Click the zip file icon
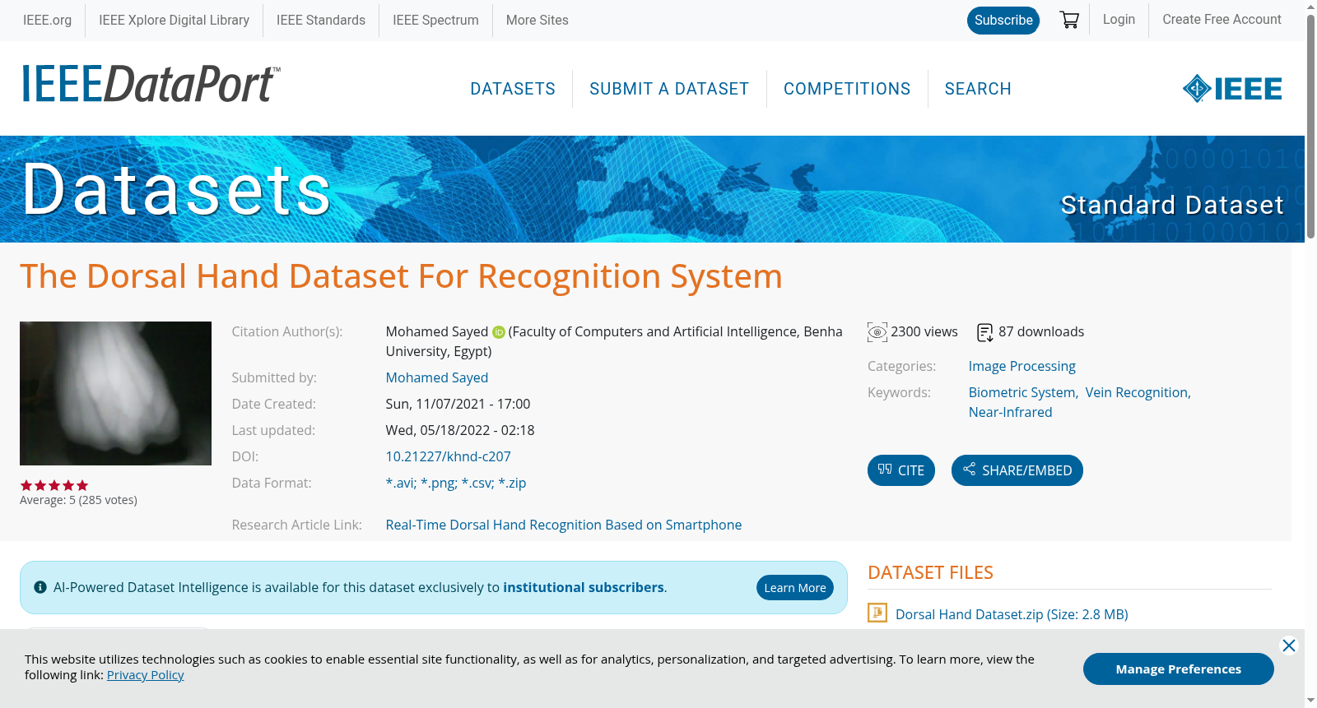 pyautogui.click(x=877, y=613)
